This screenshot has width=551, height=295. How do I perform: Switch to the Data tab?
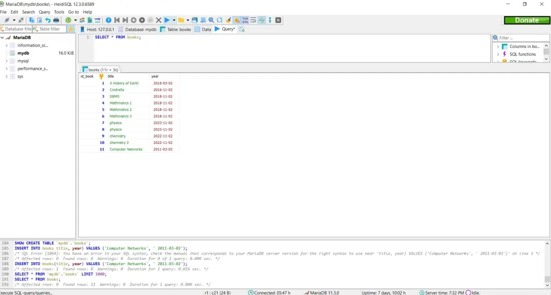point(203,29)
